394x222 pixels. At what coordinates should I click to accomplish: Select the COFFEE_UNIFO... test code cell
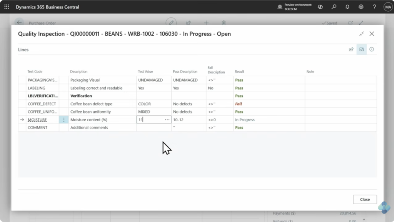tap(42, 112)
